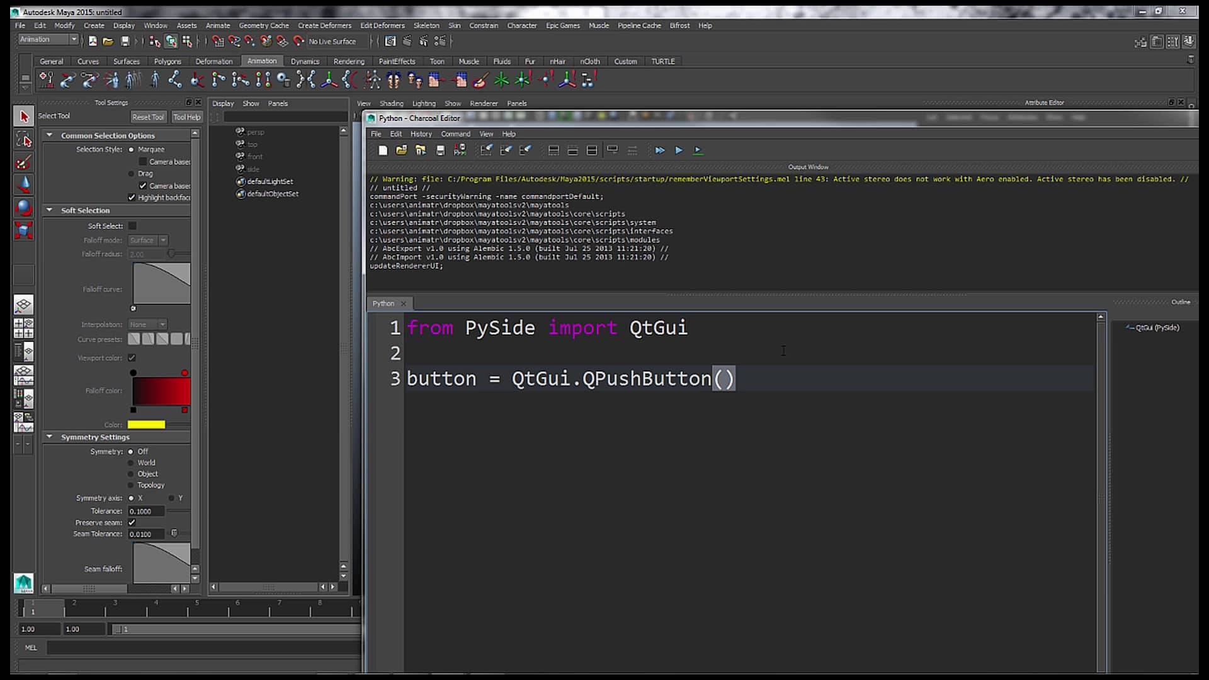Open a new script tab in Charcoal Editor

tap(383, 150)
